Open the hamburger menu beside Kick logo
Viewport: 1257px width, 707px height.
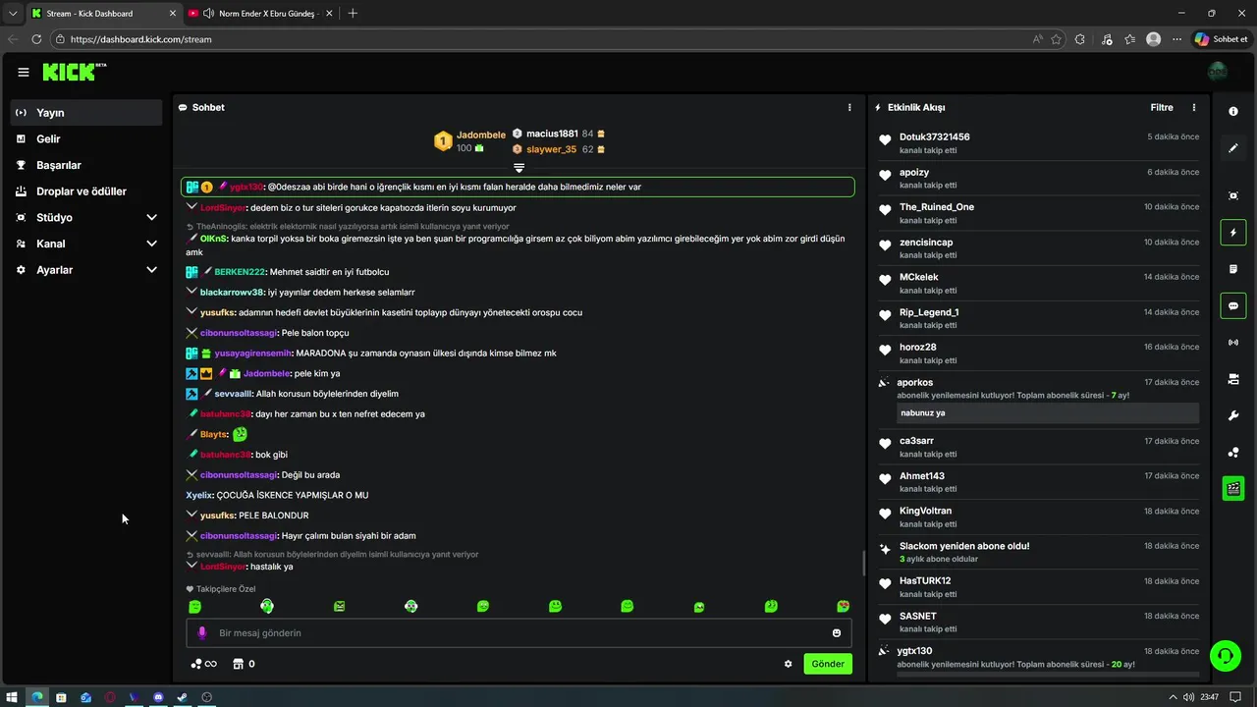[x=24, y=72]
